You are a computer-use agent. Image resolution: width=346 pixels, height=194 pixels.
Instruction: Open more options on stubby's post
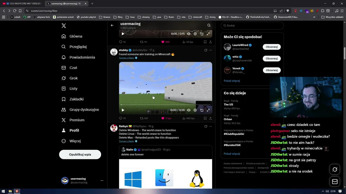211,50
